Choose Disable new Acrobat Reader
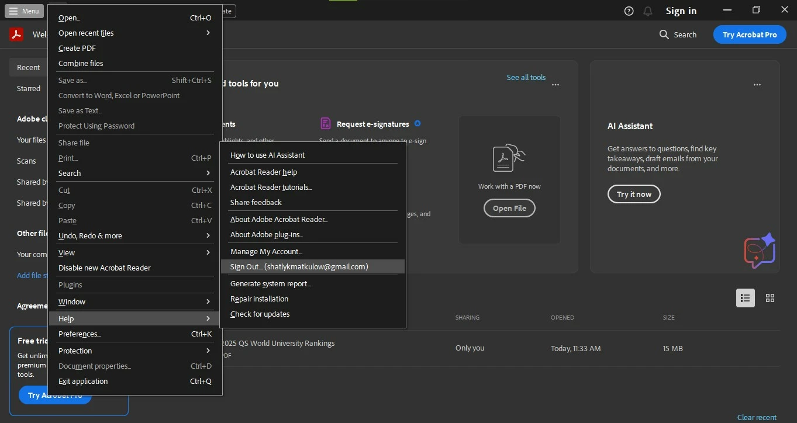Image resolution: width=797 pixels, height=423 pixels. 135,268
